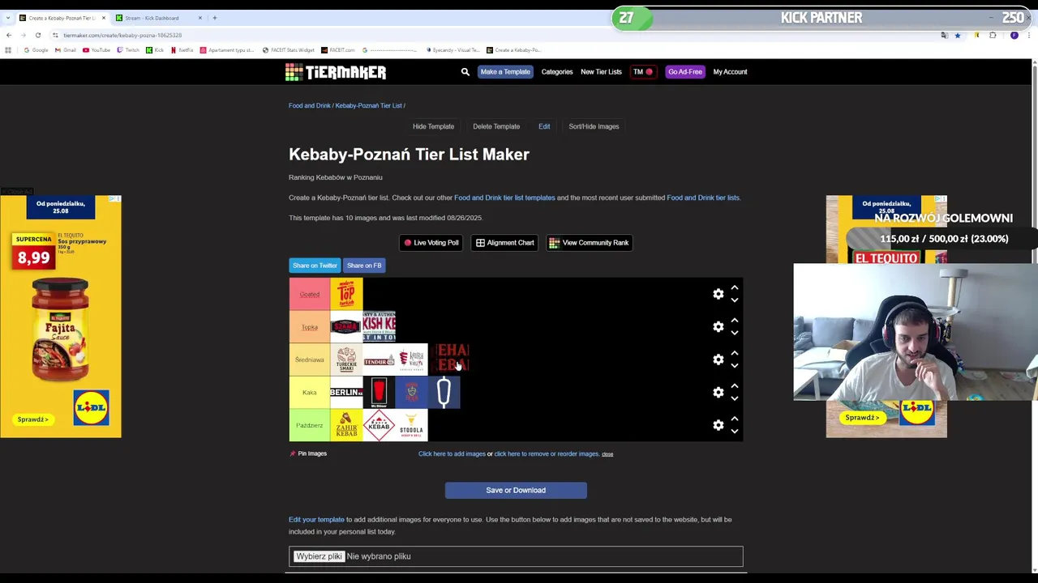Viewport: 1038px width, 583px height.
Task: Select the Modern Top Turkish logo tile
Action: pos(346,294)
